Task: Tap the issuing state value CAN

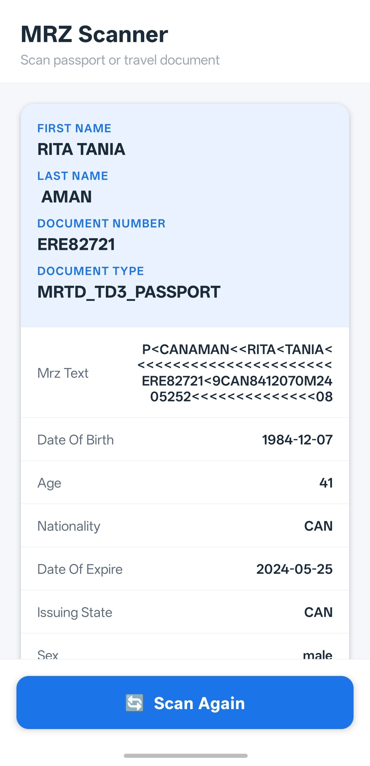Action: click(318, 612)
